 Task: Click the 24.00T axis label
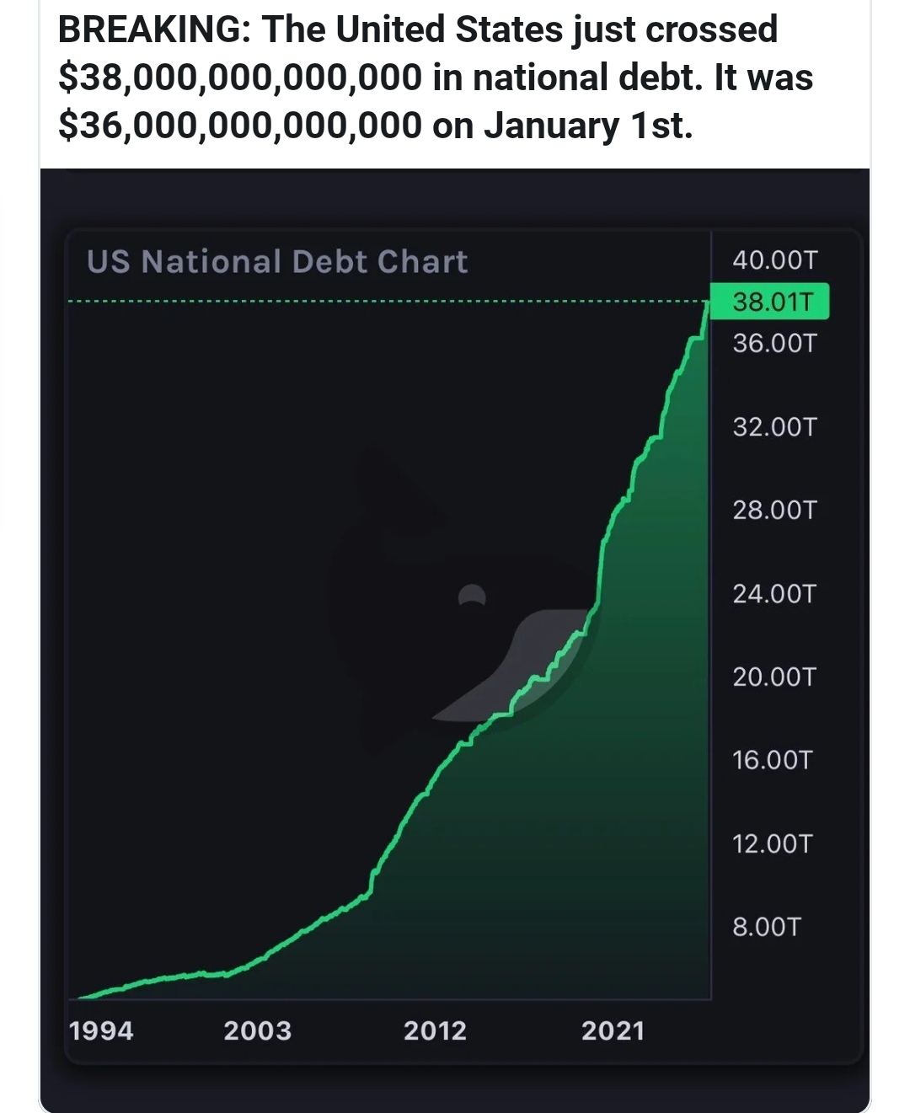774,593
